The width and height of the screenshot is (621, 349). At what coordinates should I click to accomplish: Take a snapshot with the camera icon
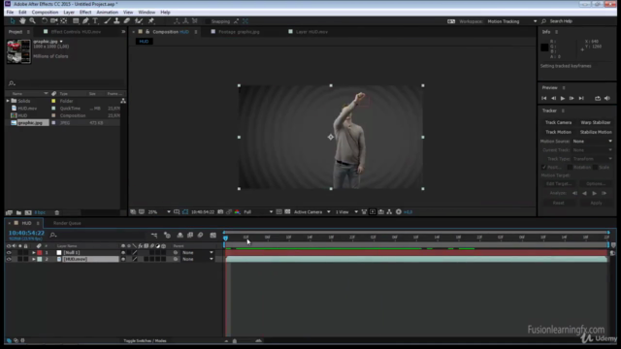coord(220,212)
